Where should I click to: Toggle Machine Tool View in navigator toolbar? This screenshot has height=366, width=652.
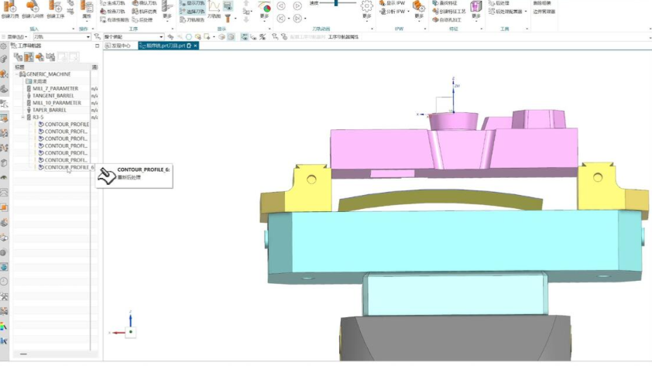click(29, 57)
